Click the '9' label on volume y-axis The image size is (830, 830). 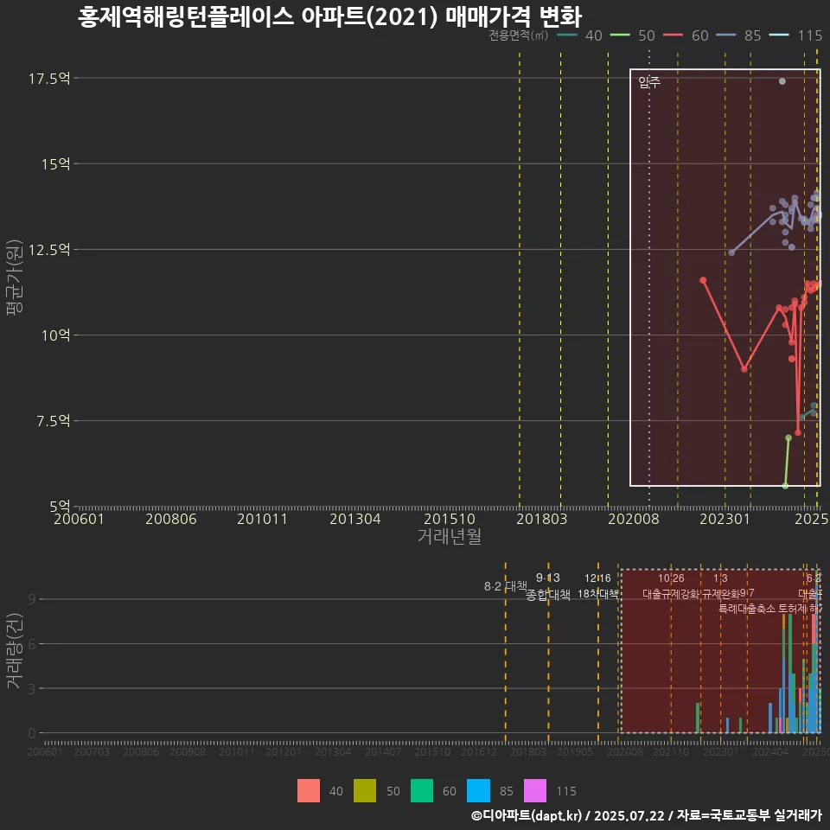(x=32, y=599)
